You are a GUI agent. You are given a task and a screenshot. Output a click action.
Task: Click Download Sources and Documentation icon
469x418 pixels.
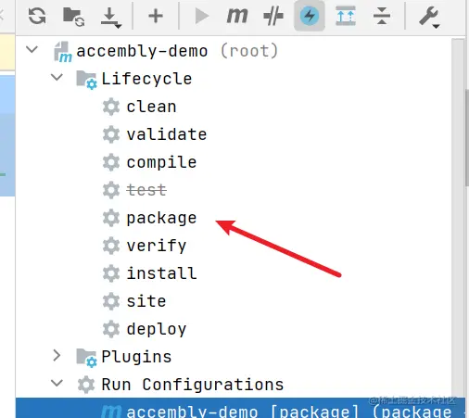[x=111, y=18]
